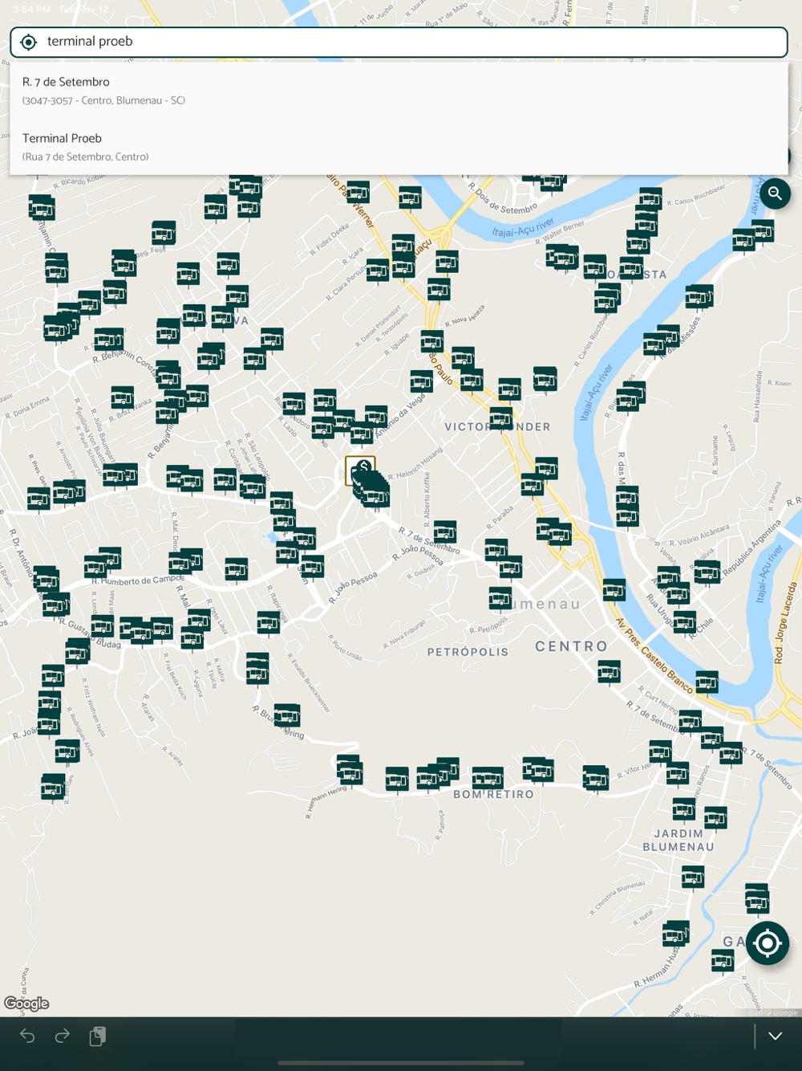The width and height of the screenshot is (802, 1071).
Task: Tap bus stop covering VICTOR KONDER label
Action: tap(500, 418)
